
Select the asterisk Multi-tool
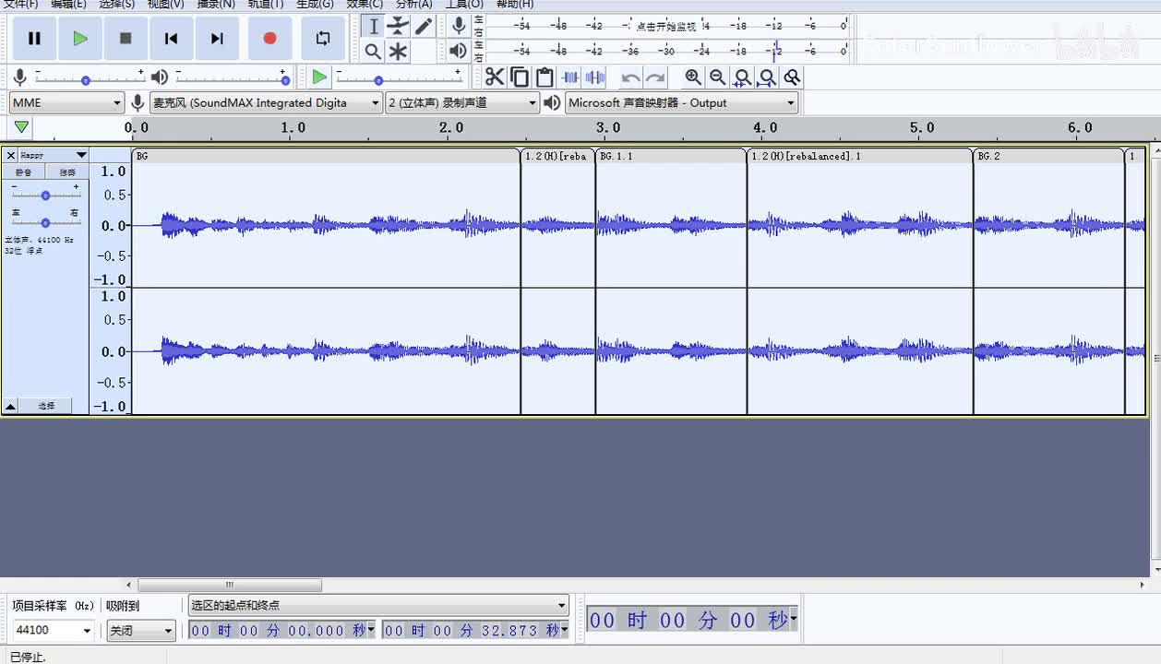pyautogui.click(x=398, y=52)
